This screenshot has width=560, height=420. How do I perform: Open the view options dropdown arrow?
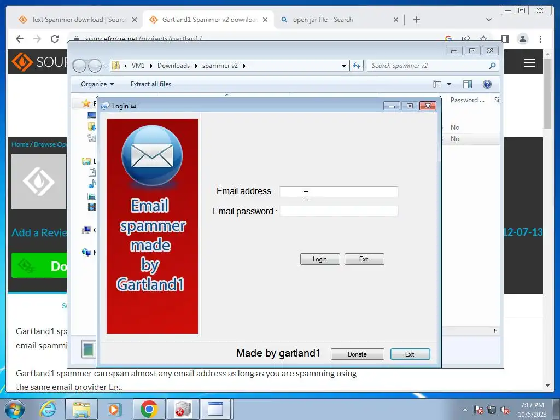pyautogui.click(x=450, y=84)
